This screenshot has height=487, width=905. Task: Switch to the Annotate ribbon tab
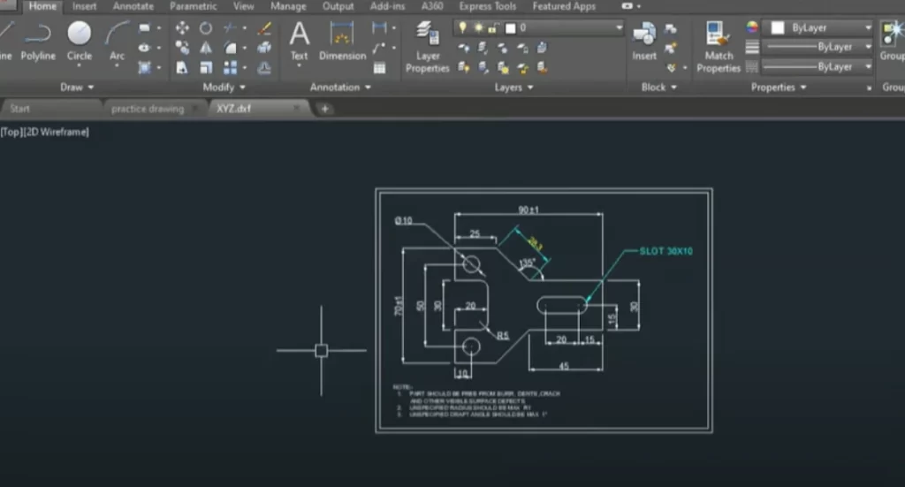pyautogui.click(x=133, y=6)
